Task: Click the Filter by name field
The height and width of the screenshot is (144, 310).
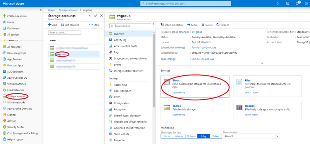Action: 65,32
